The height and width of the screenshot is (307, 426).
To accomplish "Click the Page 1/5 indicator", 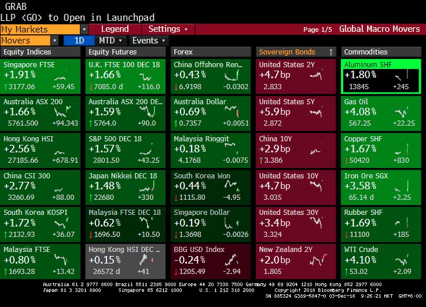I will pyautogui.click(x=318, y=30).
